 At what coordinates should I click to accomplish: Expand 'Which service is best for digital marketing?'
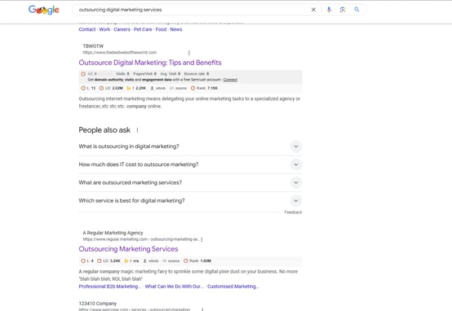tap(190, 201)
